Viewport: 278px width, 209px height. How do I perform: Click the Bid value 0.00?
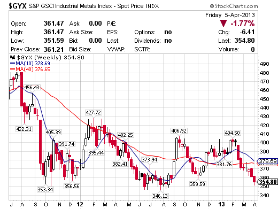(x=95, y=41)
